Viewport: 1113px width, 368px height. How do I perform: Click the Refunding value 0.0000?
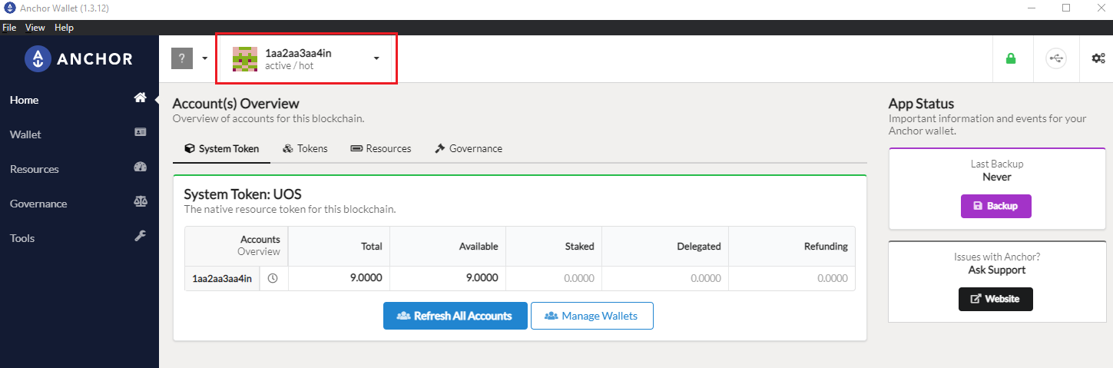pos(833,279)
